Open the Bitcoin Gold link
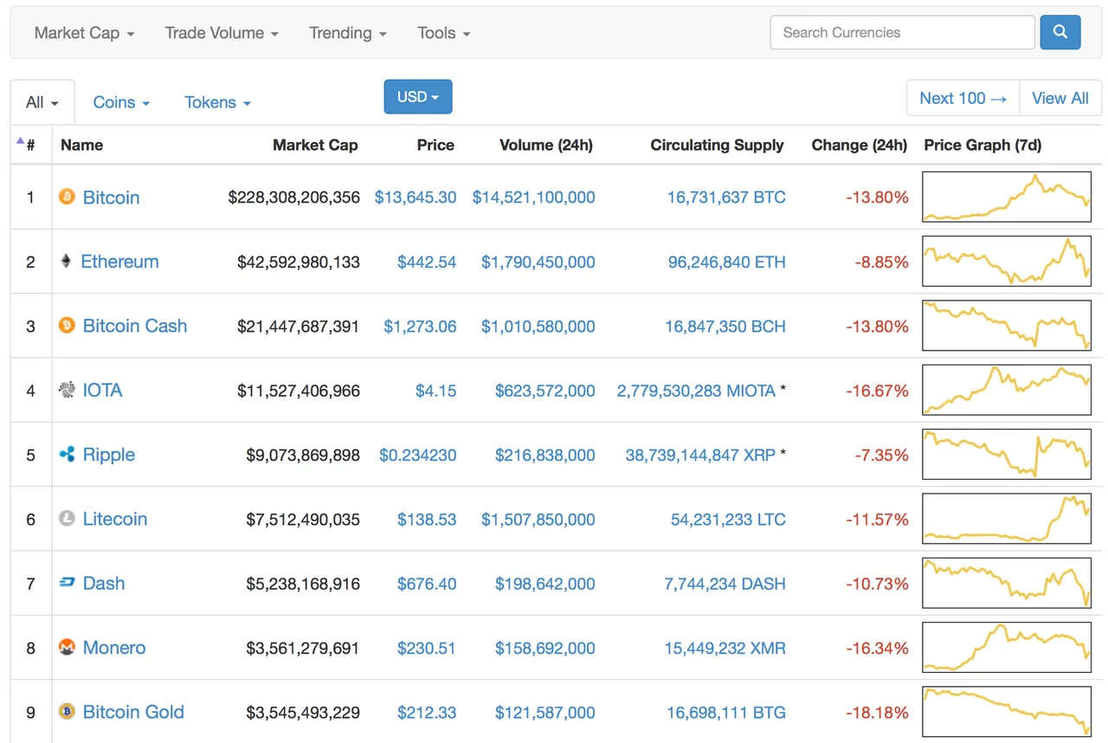 [x=133, y=712]
